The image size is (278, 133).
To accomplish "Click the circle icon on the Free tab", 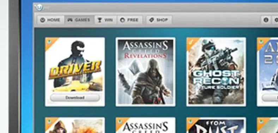I will click(x=122, y=20).
